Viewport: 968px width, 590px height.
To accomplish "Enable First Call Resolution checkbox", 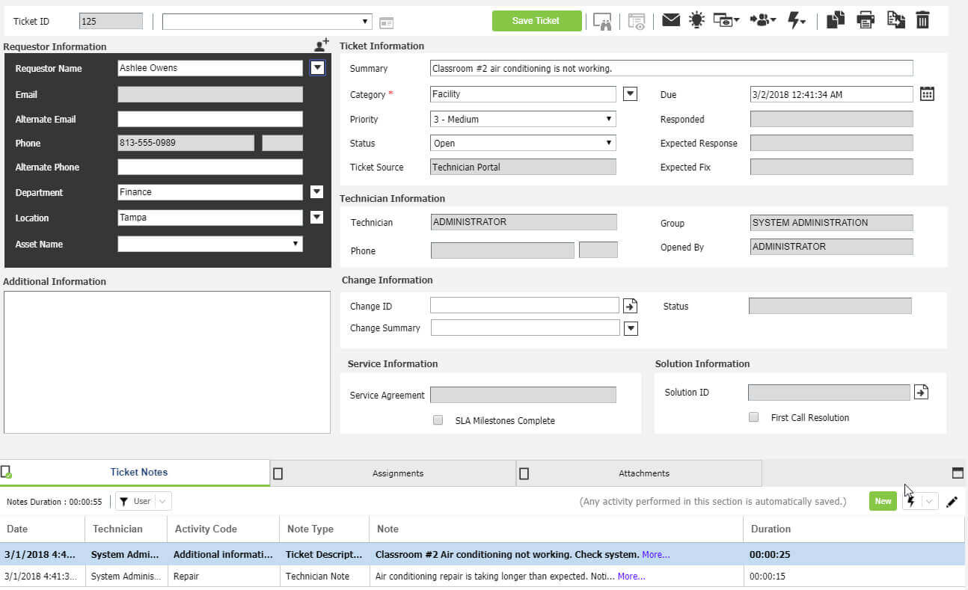I will tap(753, 417).
